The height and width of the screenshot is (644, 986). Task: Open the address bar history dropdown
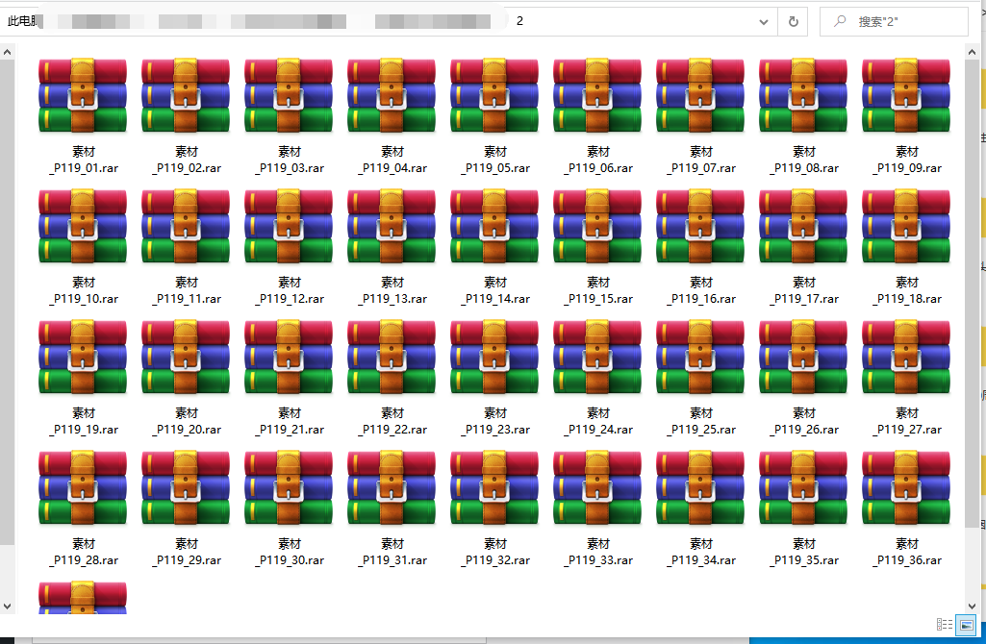[764, 22]
